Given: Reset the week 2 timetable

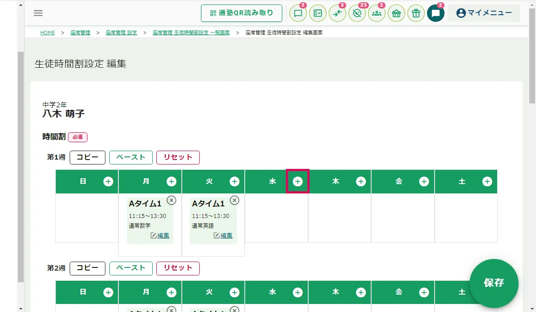Looking at the screenshot, I should click(178, 268).
